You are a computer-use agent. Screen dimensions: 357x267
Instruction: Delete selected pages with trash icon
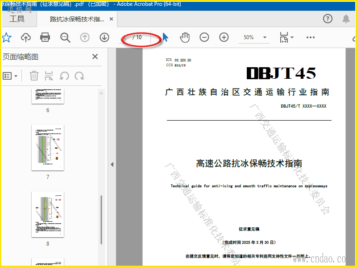click(34, 76)
